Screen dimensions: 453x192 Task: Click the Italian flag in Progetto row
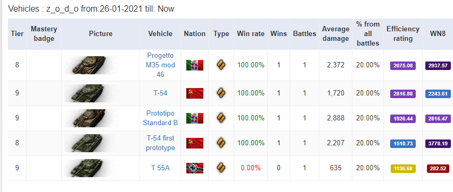tap(195, 65)
